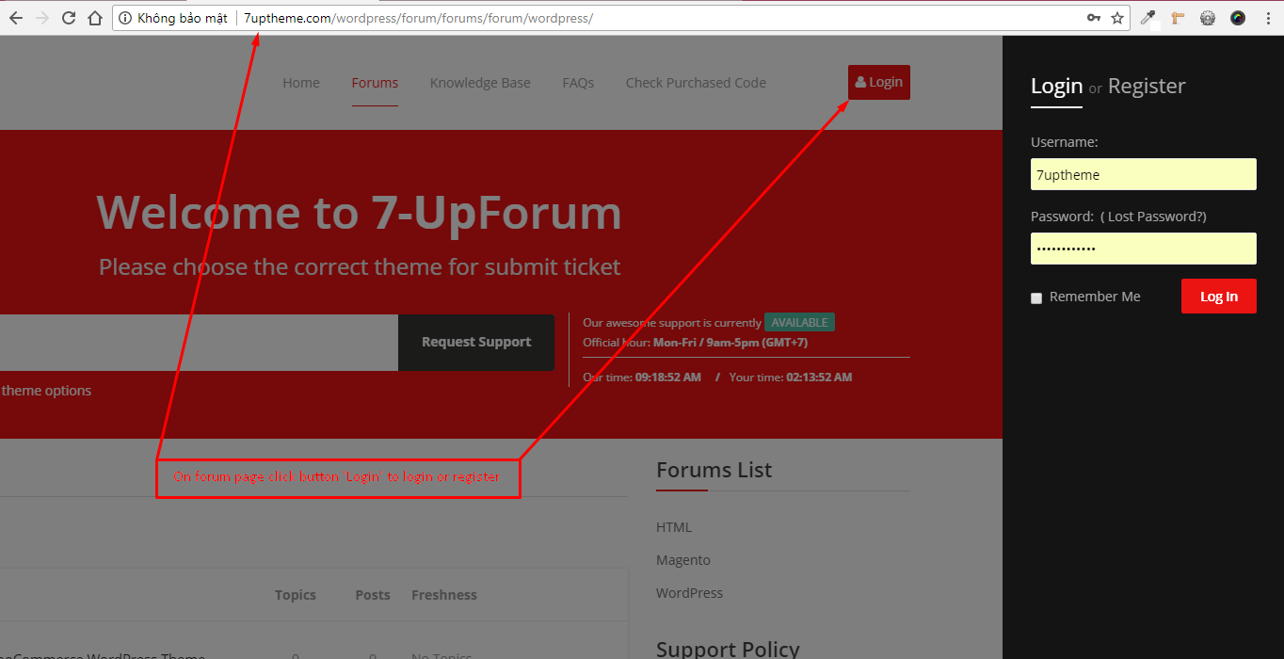Go to Knowledge Base in navigation
The image size is (1284, 659).
tap(480, 83)
